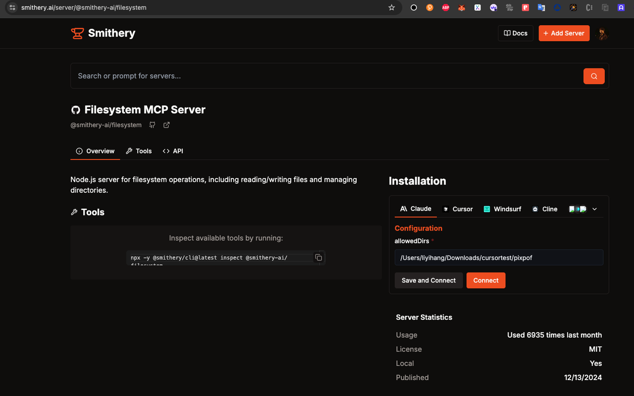Open GitHub repo icon beside @smithery-ai/filesystem
The width and height of the screenshot is (634, 396).
[153, 125]
